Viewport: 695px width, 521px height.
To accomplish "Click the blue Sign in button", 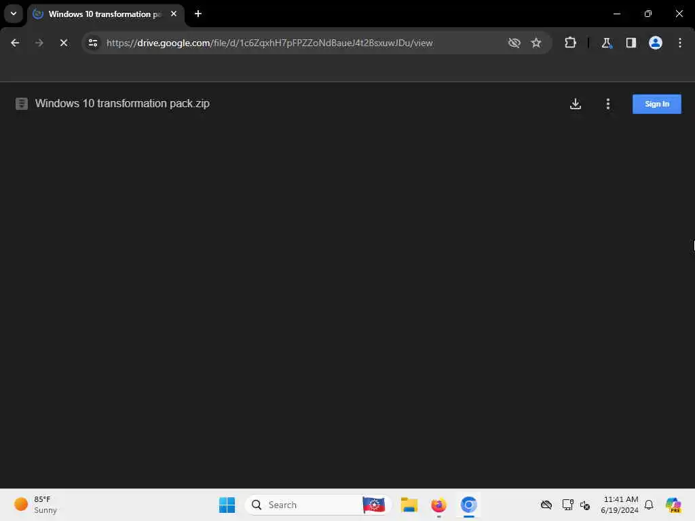I will pos(656,104).
